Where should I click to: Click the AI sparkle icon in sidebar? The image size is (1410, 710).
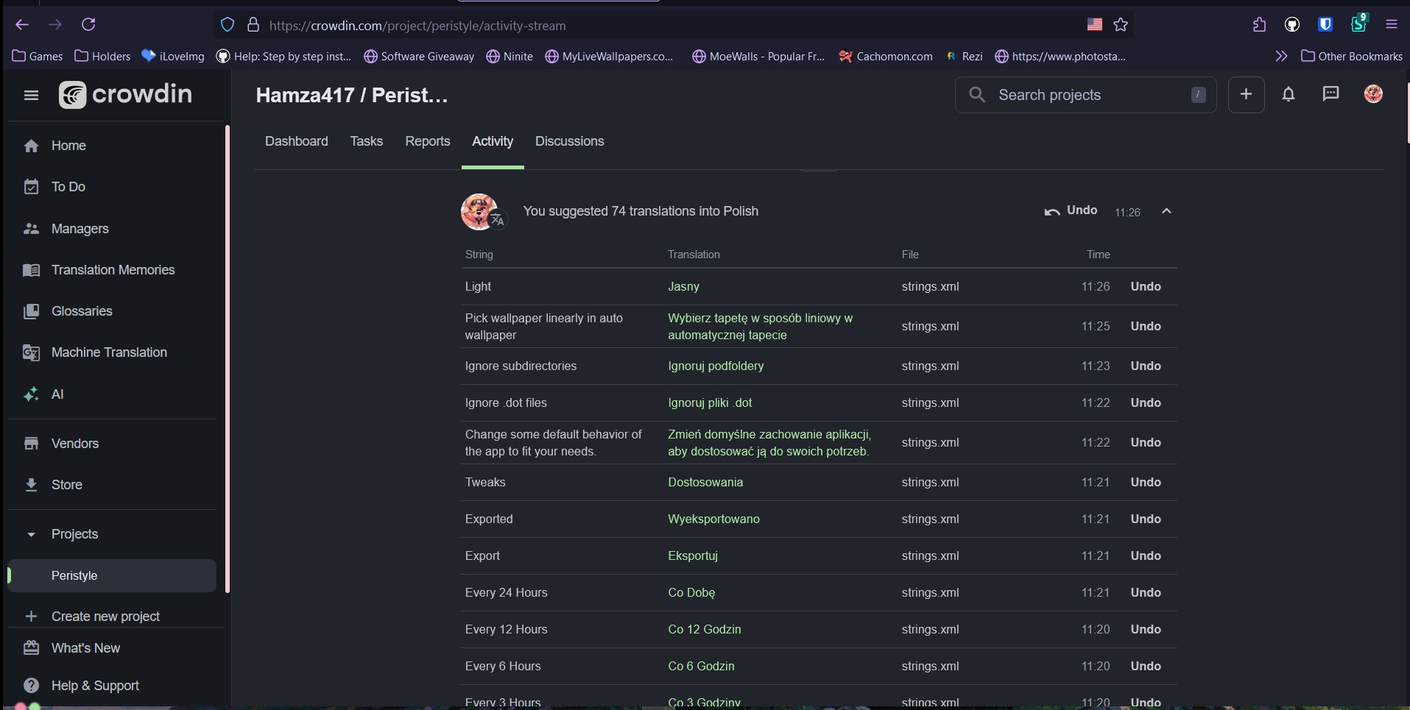click(x=32, y=394)
